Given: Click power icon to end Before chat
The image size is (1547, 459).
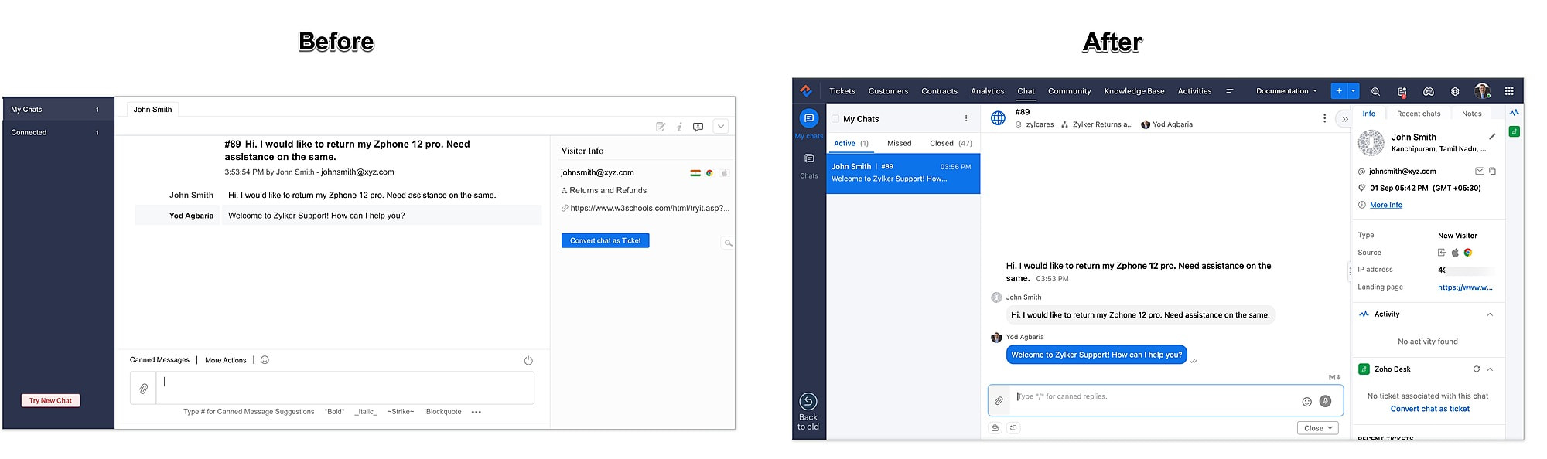Looking at the screenshot, I should 528,360.
